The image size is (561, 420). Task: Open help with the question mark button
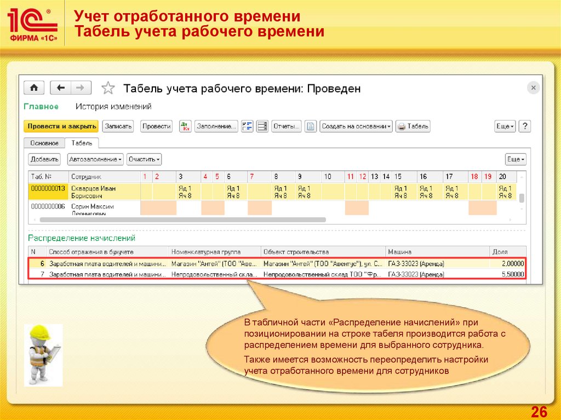(x=525, y=126)
